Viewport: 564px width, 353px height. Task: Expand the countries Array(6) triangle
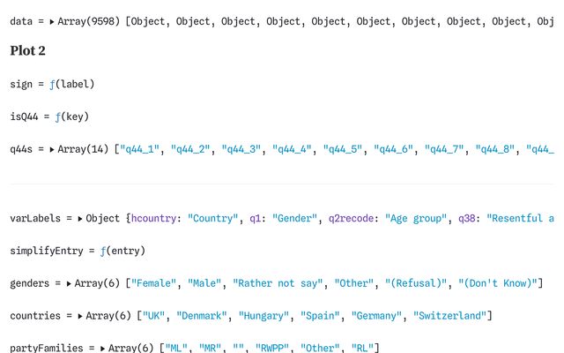[82, 316]
